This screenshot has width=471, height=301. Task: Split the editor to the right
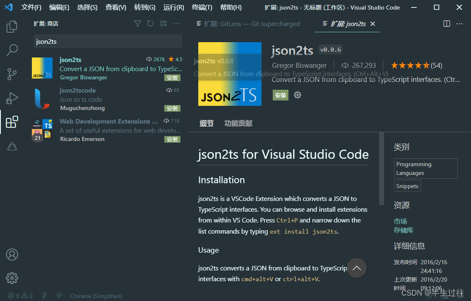tap(447, 24)
